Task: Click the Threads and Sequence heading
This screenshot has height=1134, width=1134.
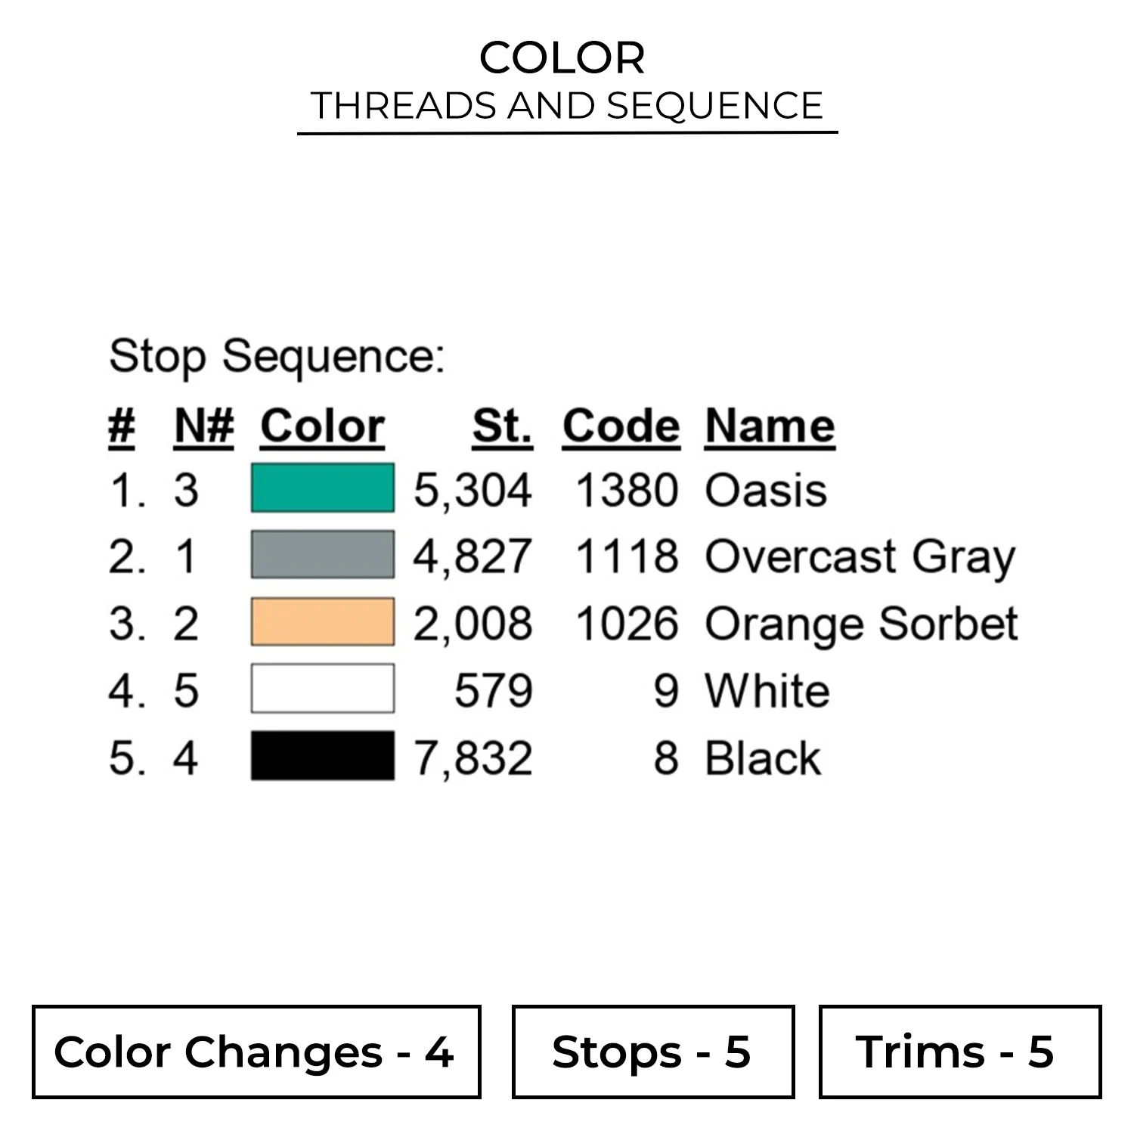Action: click(567, 105)
